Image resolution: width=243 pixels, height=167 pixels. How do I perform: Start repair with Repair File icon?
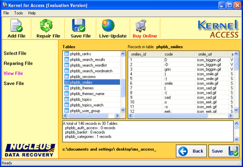[x=46, y=26]
